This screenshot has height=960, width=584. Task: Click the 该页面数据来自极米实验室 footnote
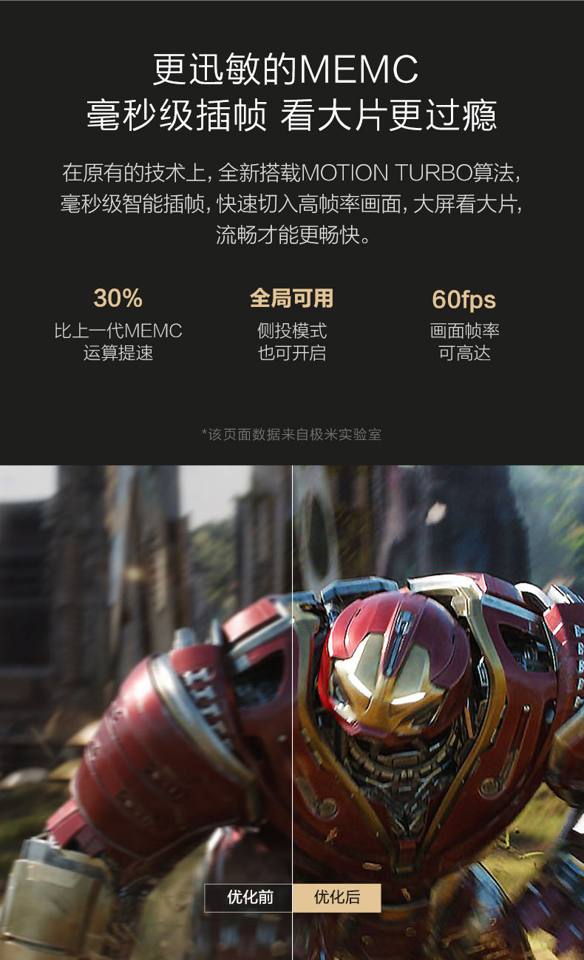tap(291, 434)
